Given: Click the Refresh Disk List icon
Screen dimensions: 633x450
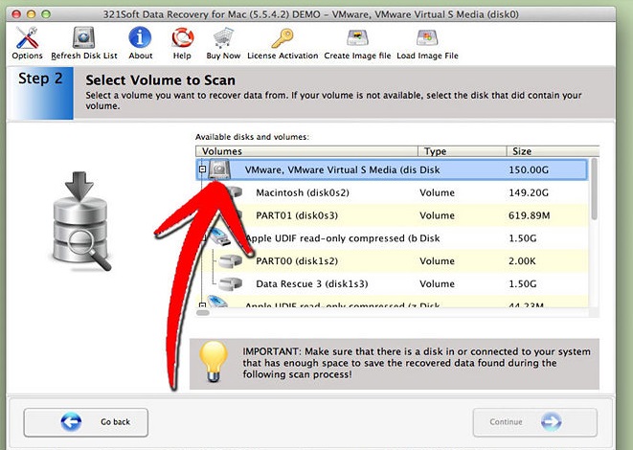Looking at the screenshot, I should coord(83,37).
